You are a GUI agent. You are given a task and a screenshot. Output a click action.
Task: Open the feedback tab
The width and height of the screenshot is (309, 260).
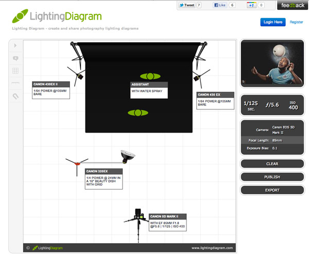click(293, 5)
